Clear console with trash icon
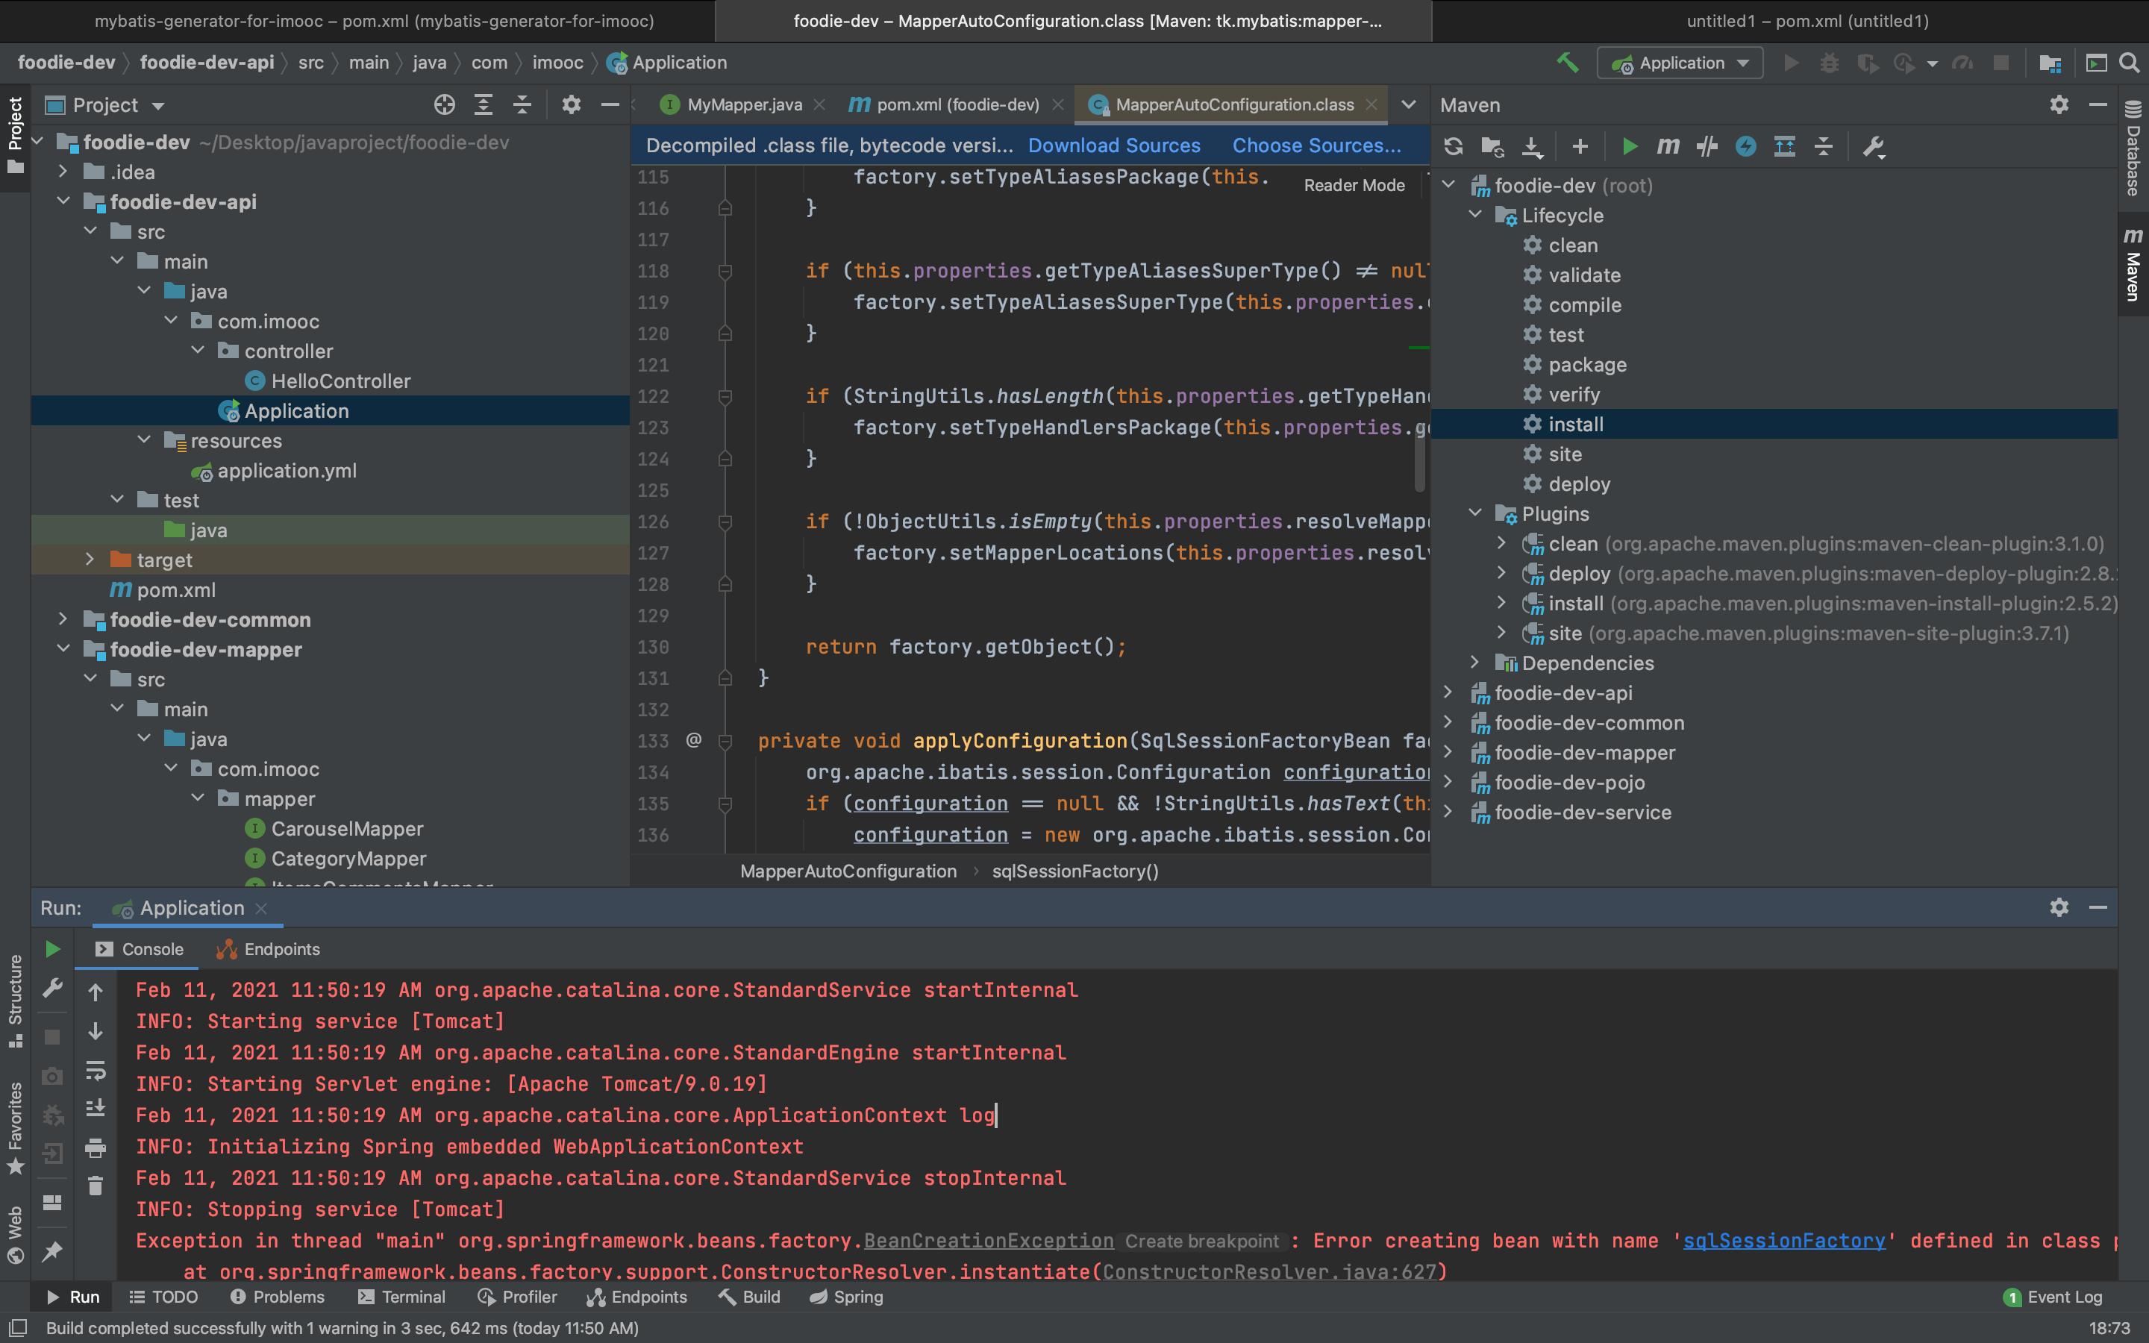 [95, 1186]
